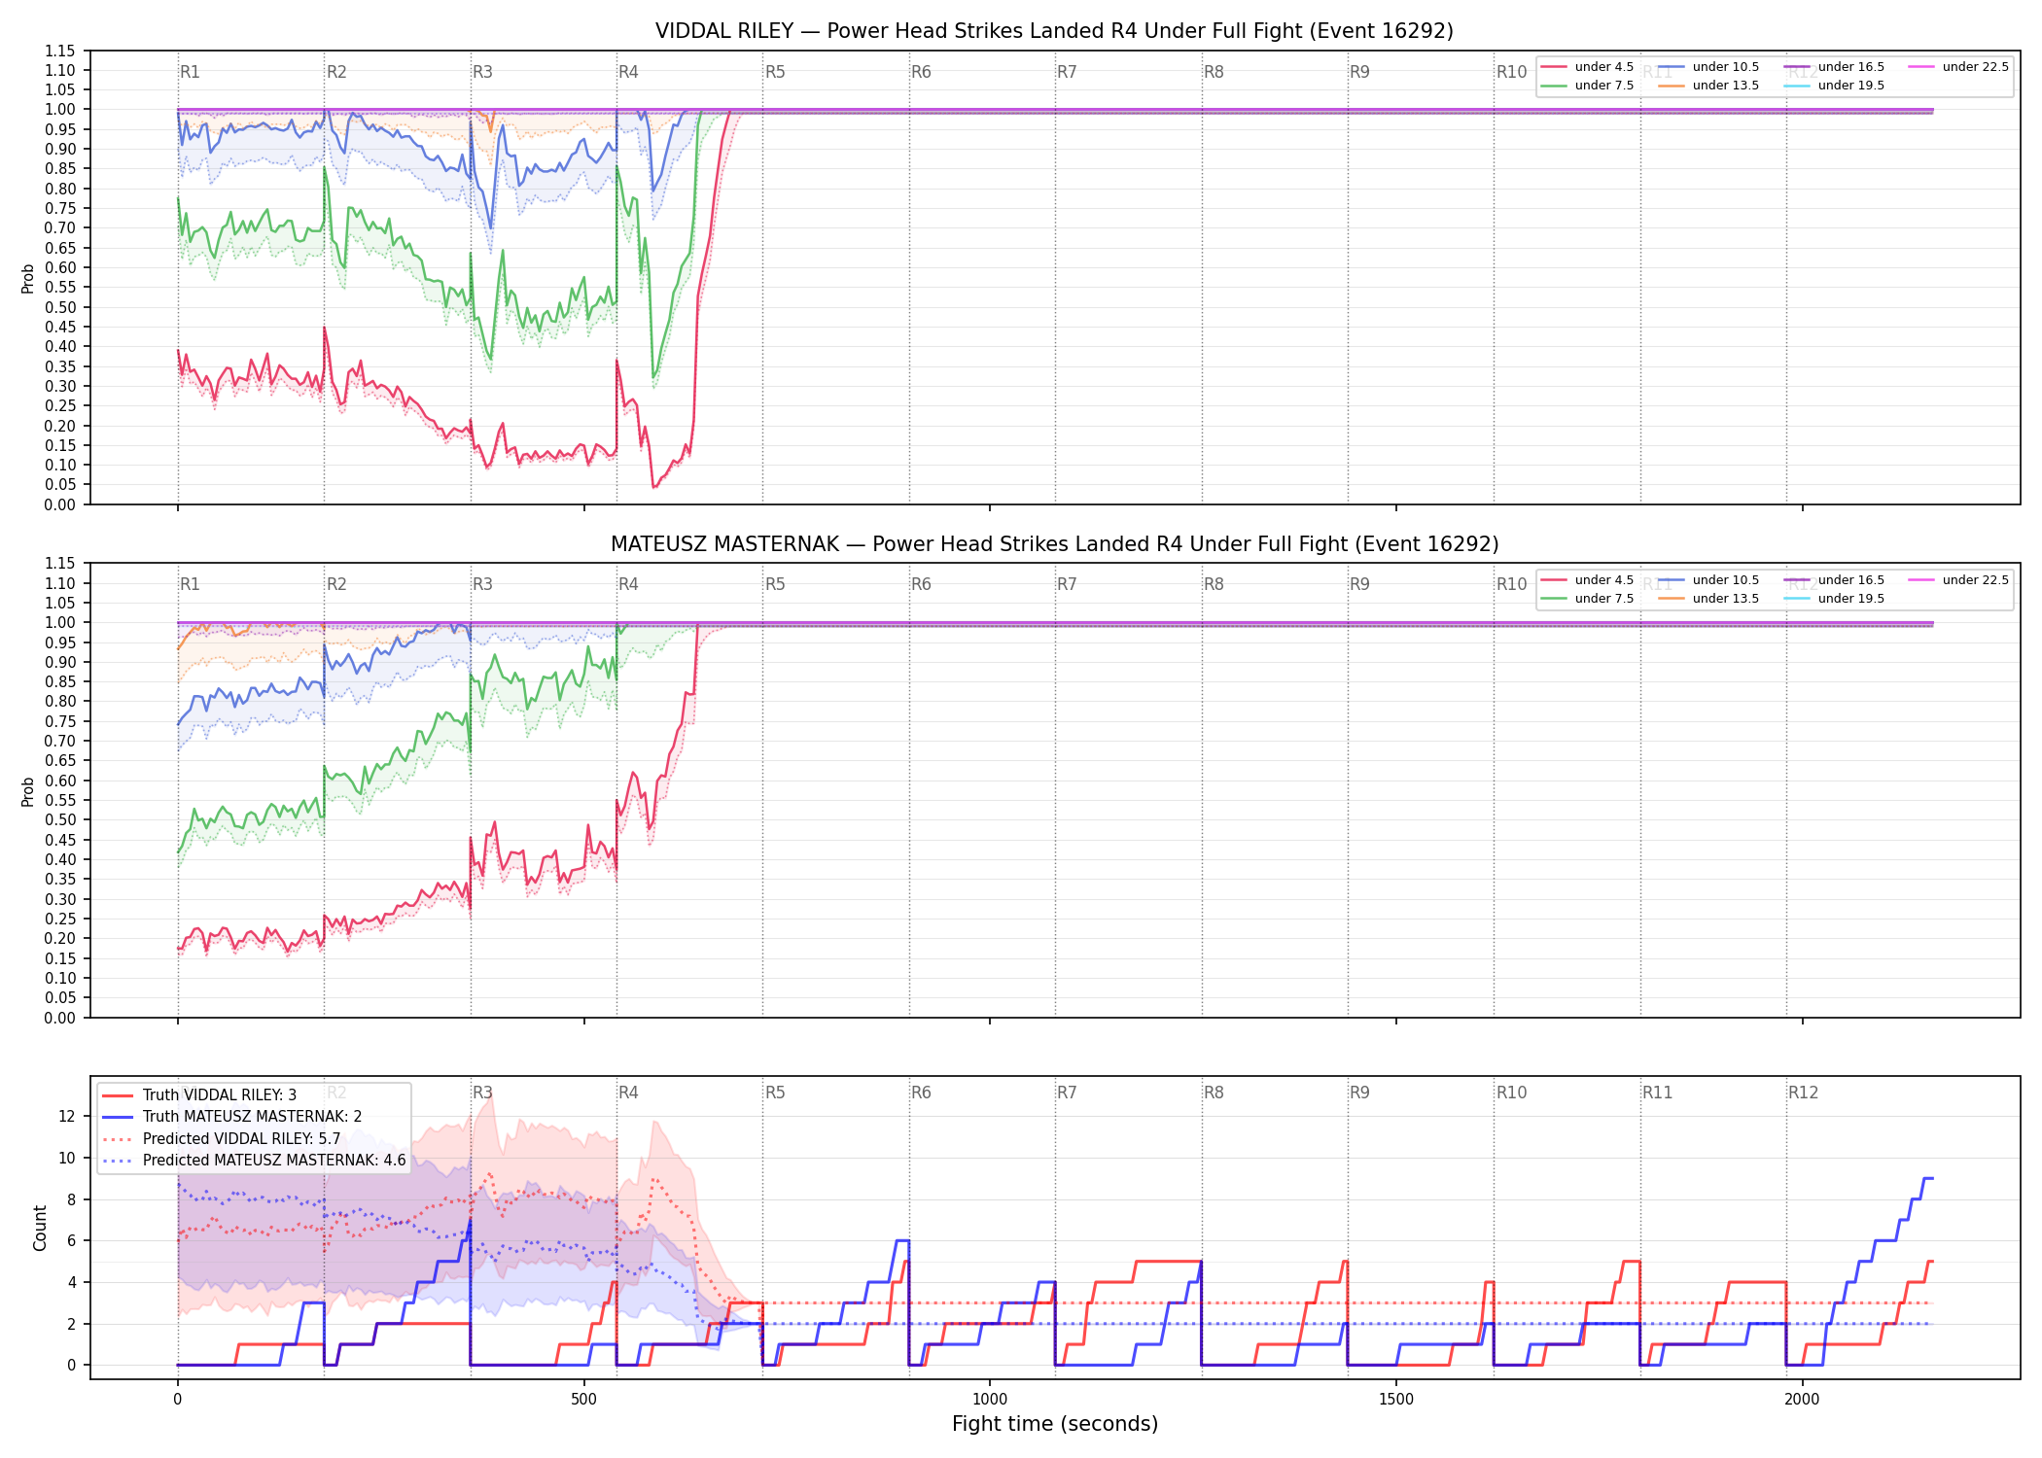This screenshot has width=2042, height=1458.
Task: Click the Mateusz Masternak chart title
Action: [x=1054, y=544]
